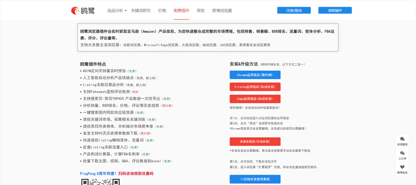The image size is (416, 185).
Task: Open >>详细安装使用教程 button
Action: click(255, 179)
